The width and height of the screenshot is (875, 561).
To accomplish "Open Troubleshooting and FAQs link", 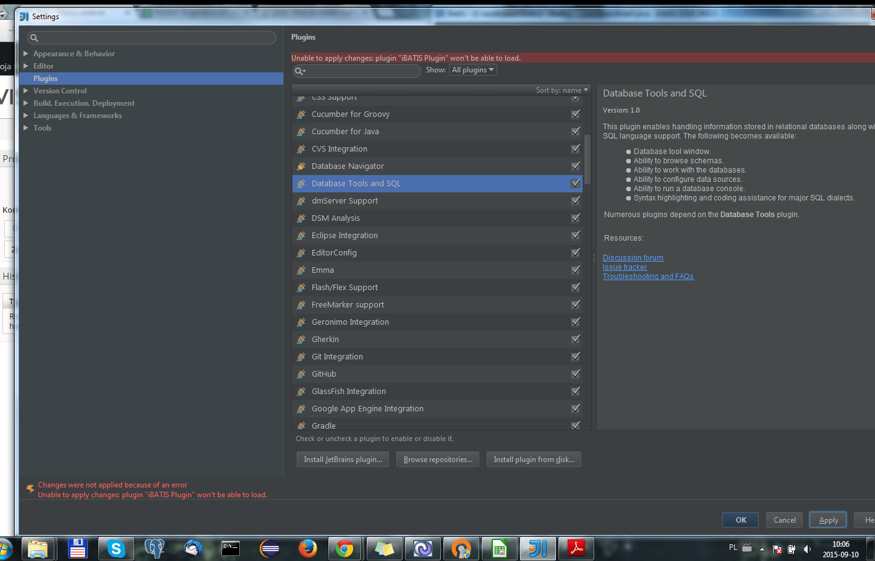I will [648, 276].
